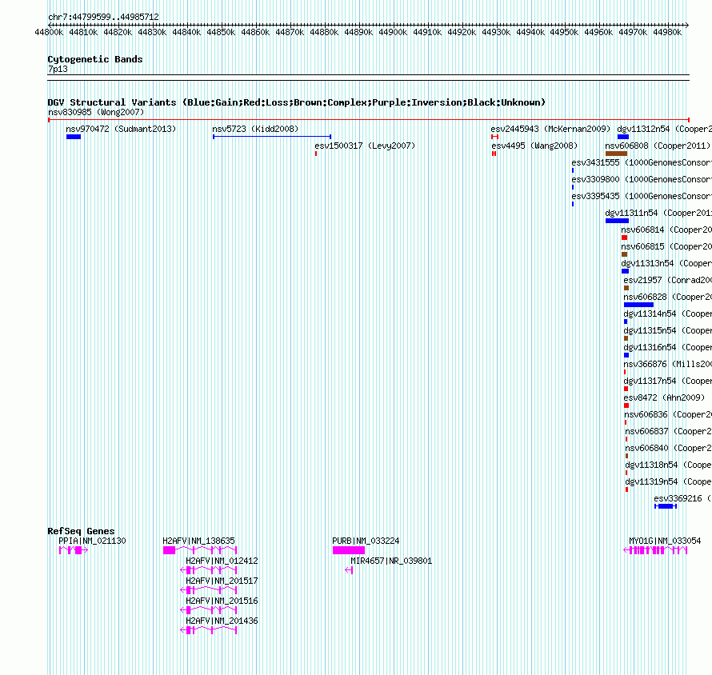Click the nsv830985 (Wong2007) variant label
Screen dimensions: 712x675
[x=96, y=112]
